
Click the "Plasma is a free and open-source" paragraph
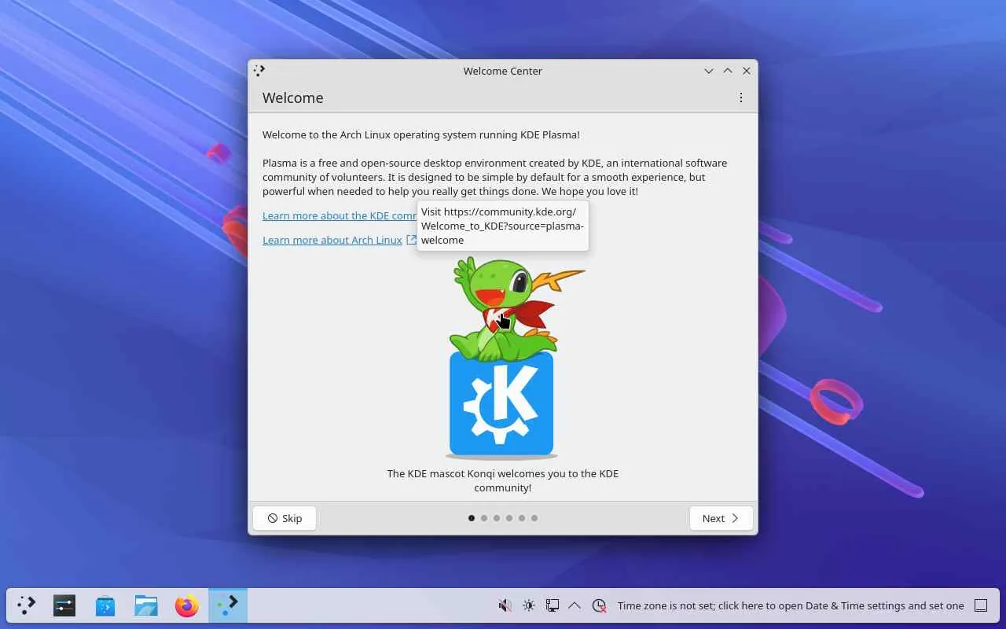tap(495, 177)
